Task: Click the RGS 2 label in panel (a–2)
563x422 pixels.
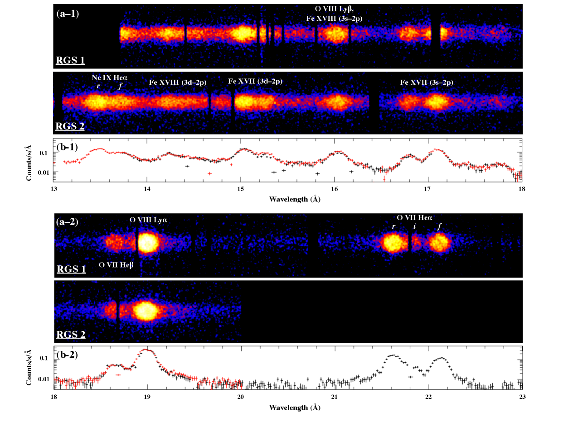Action: [x=70, y=335]
